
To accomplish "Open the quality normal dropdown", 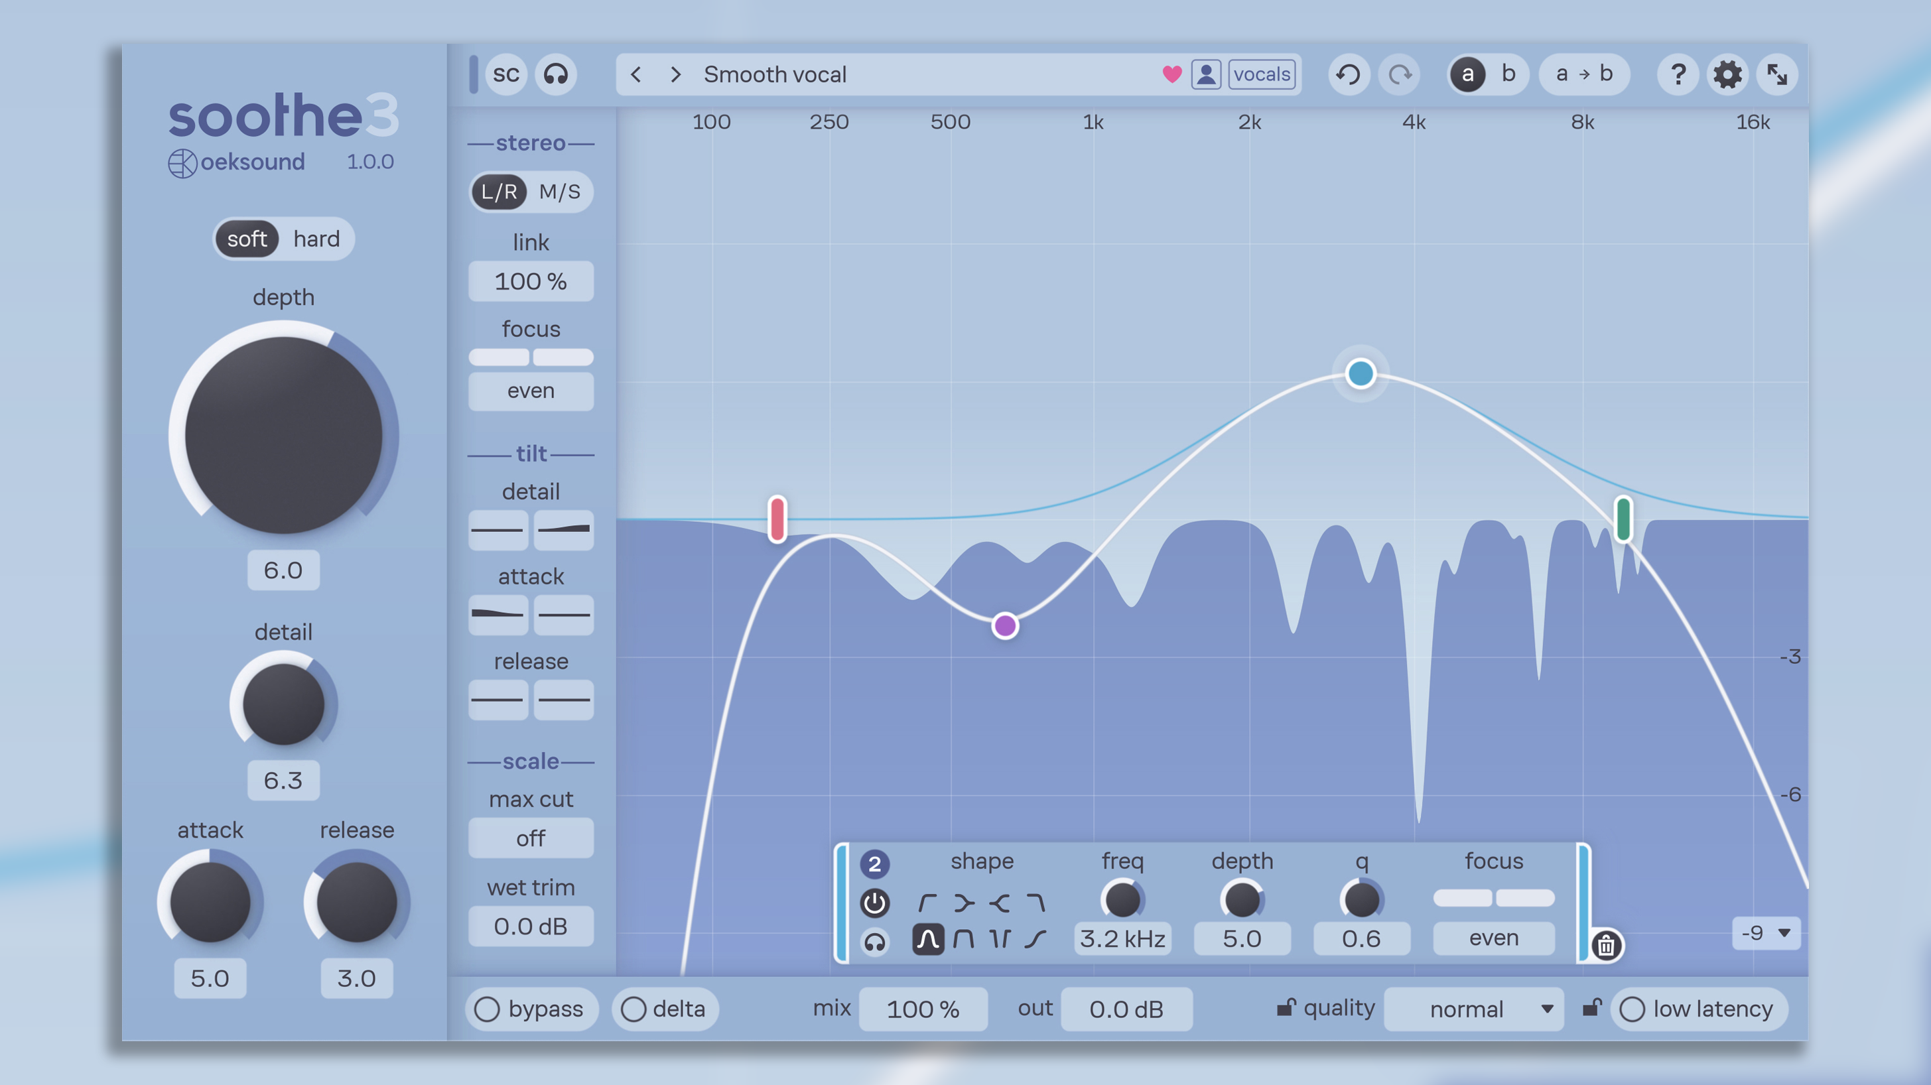I will (x=1474, y=1009).
